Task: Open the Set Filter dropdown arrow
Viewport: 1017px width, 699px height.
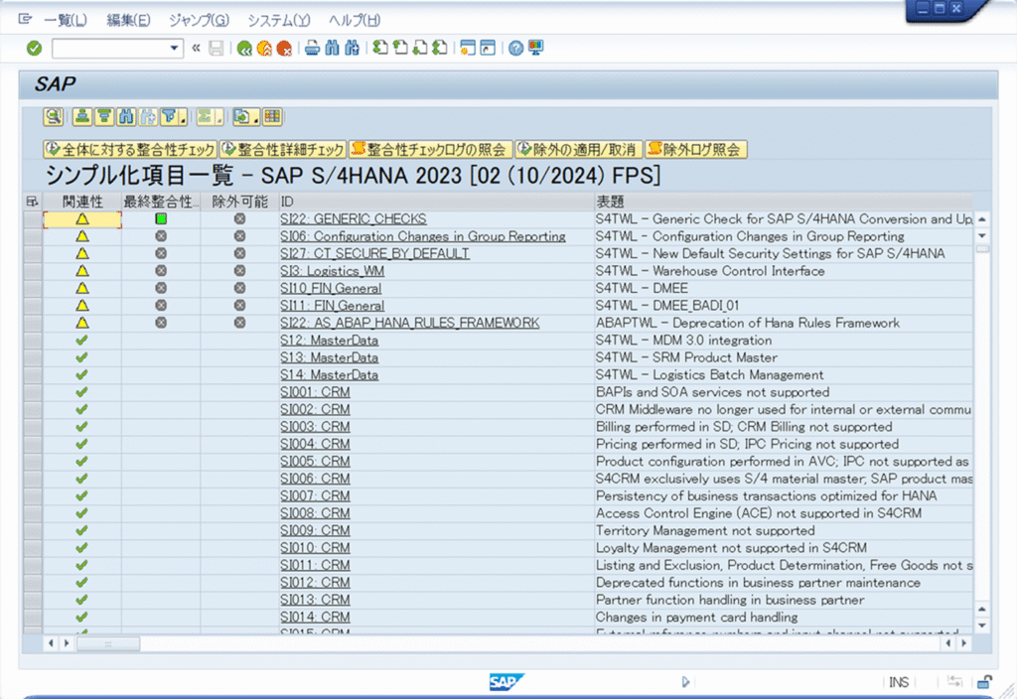Action: pos(184,118)
